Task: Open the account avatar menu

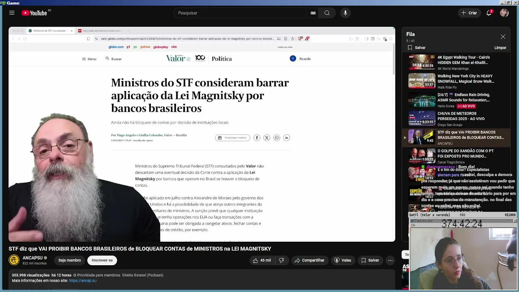Action: coord(504,13)
